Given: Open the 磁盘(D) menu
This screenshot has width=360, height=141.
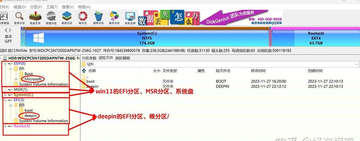Looking at the screenshot, I should (x=20, y=7).
